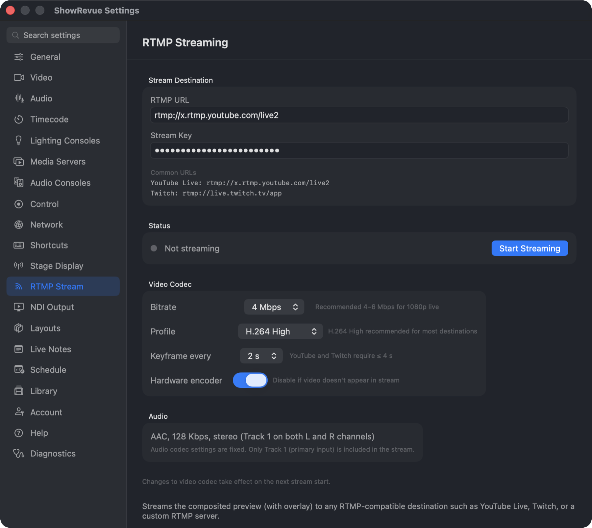Screen dimensions: 592x528
Task: Open the Bitrate 4 Mbps dropdown
Action: click(x=274, y=307)
